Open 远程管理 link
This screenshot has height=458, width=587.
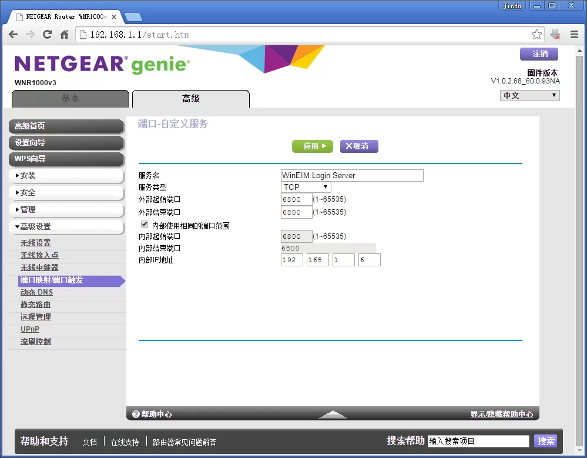(36, 317)
